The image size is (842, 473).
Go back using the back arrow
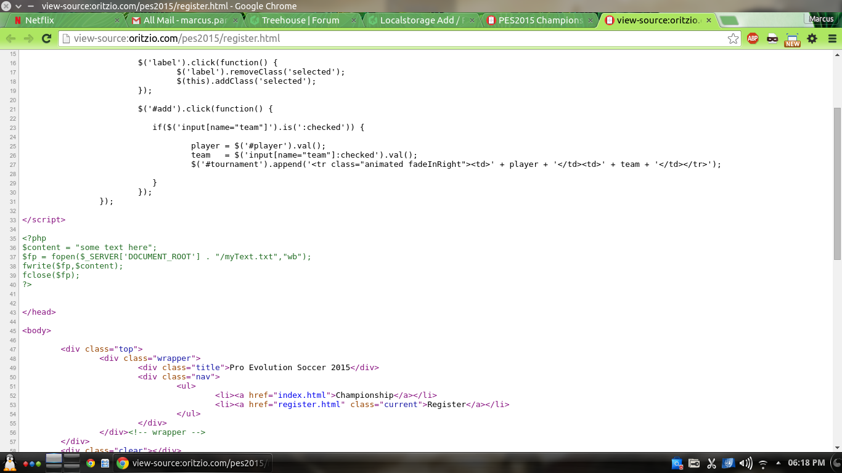tap(10, 38)
